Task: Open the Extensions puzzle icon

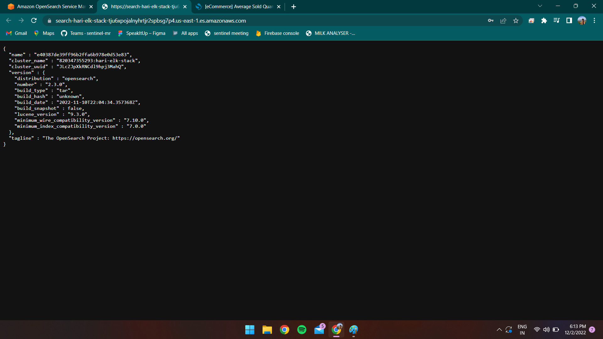Action: [544, 21]
